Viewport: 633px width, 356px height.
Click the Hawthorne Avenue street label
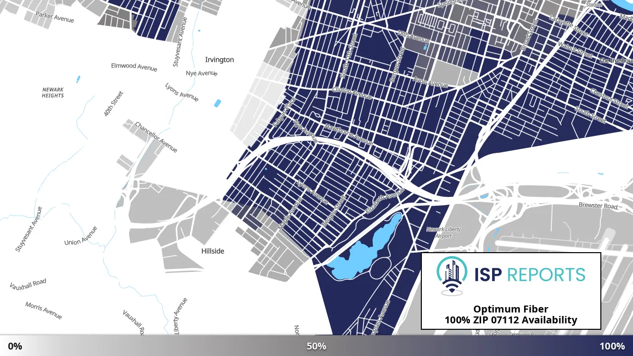[348, 134]
